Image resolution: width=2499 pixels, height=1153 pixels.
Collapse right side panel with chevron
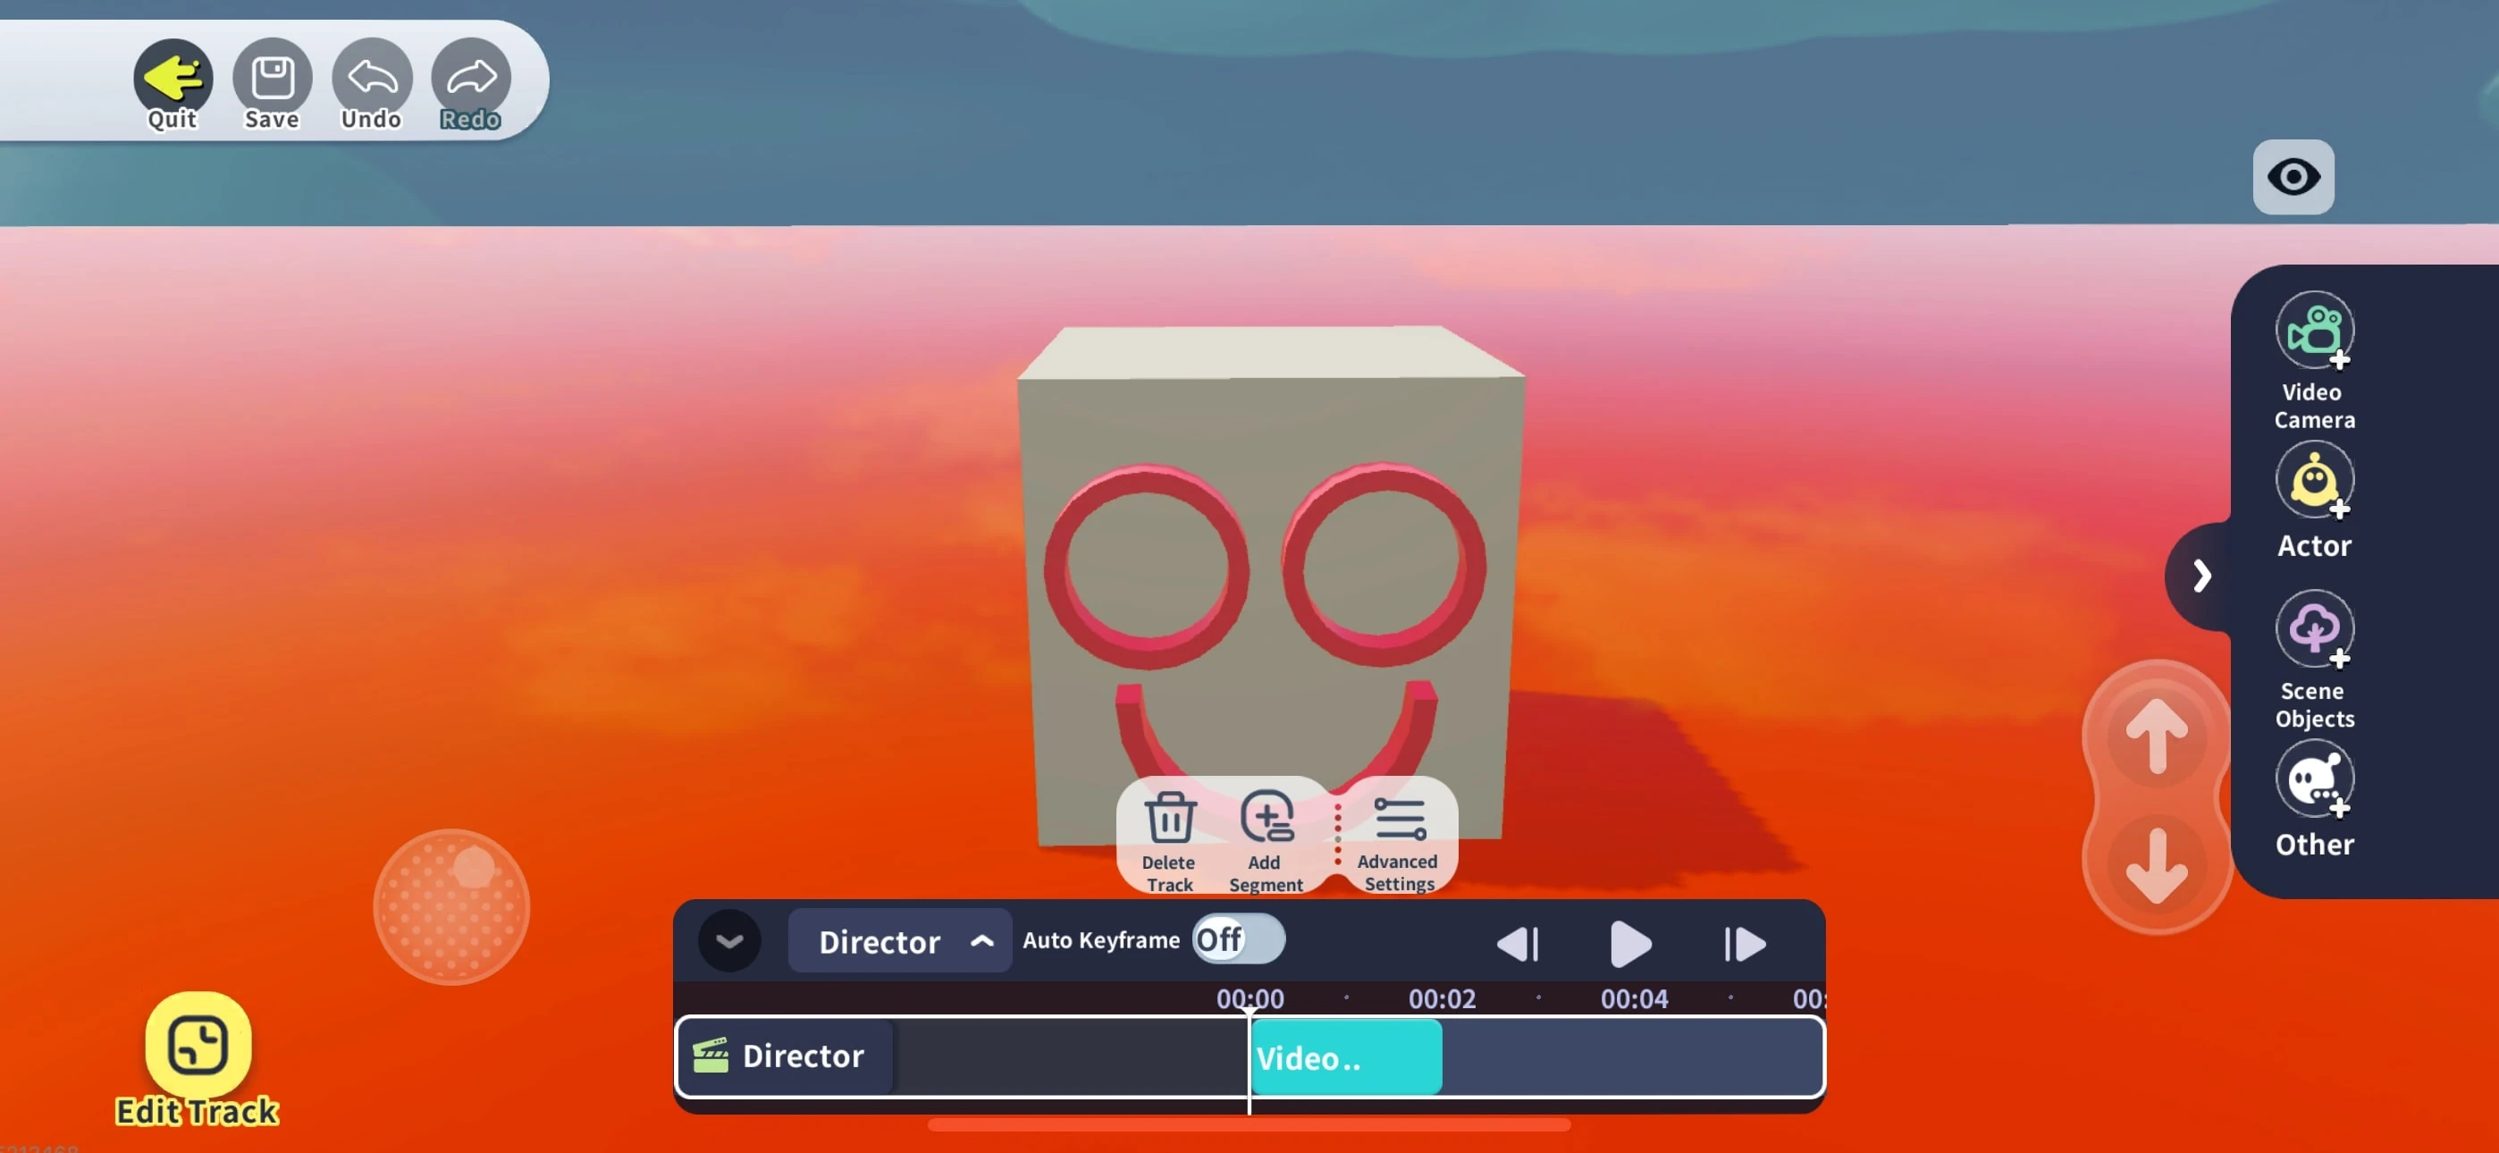point(2201,576)
